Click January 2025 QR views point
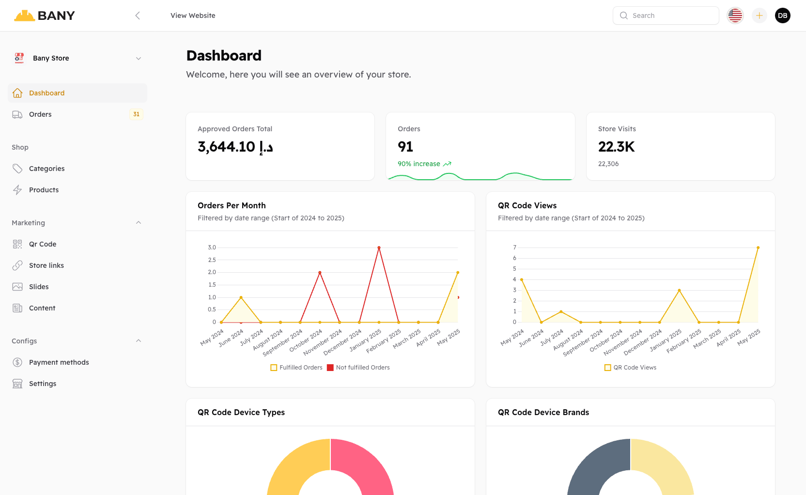The height and width of the screenshot is (495, 806). 679,290
